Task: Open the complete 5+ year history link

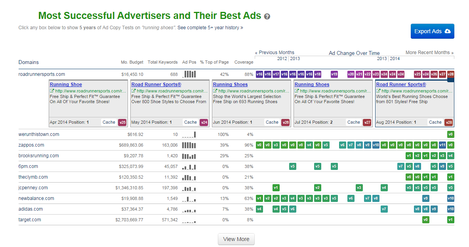Action: point(210,28)
